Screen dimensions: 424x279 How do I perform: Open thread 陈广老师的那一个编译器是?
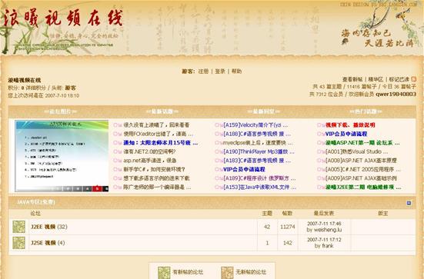coord(157,188)
